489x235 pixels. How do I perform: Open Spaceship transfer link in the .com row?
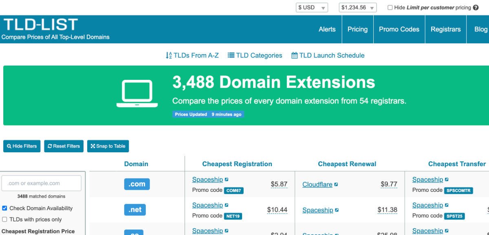[427, 180]
